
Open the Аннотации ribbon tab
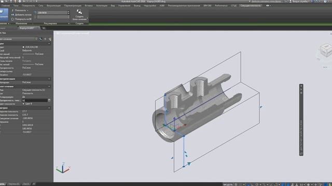click(x=102, y=6)
